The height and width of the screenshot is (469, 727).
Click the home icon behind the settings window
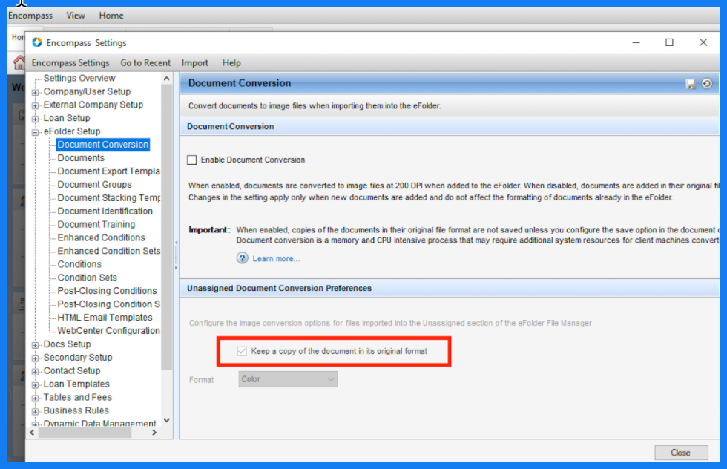pos(19,63)
